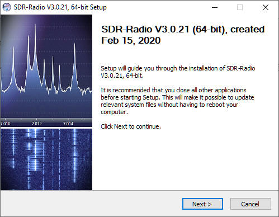Cancel the SDR-Radio setup
The image size is (279, 217).
(x=250, y=204)
